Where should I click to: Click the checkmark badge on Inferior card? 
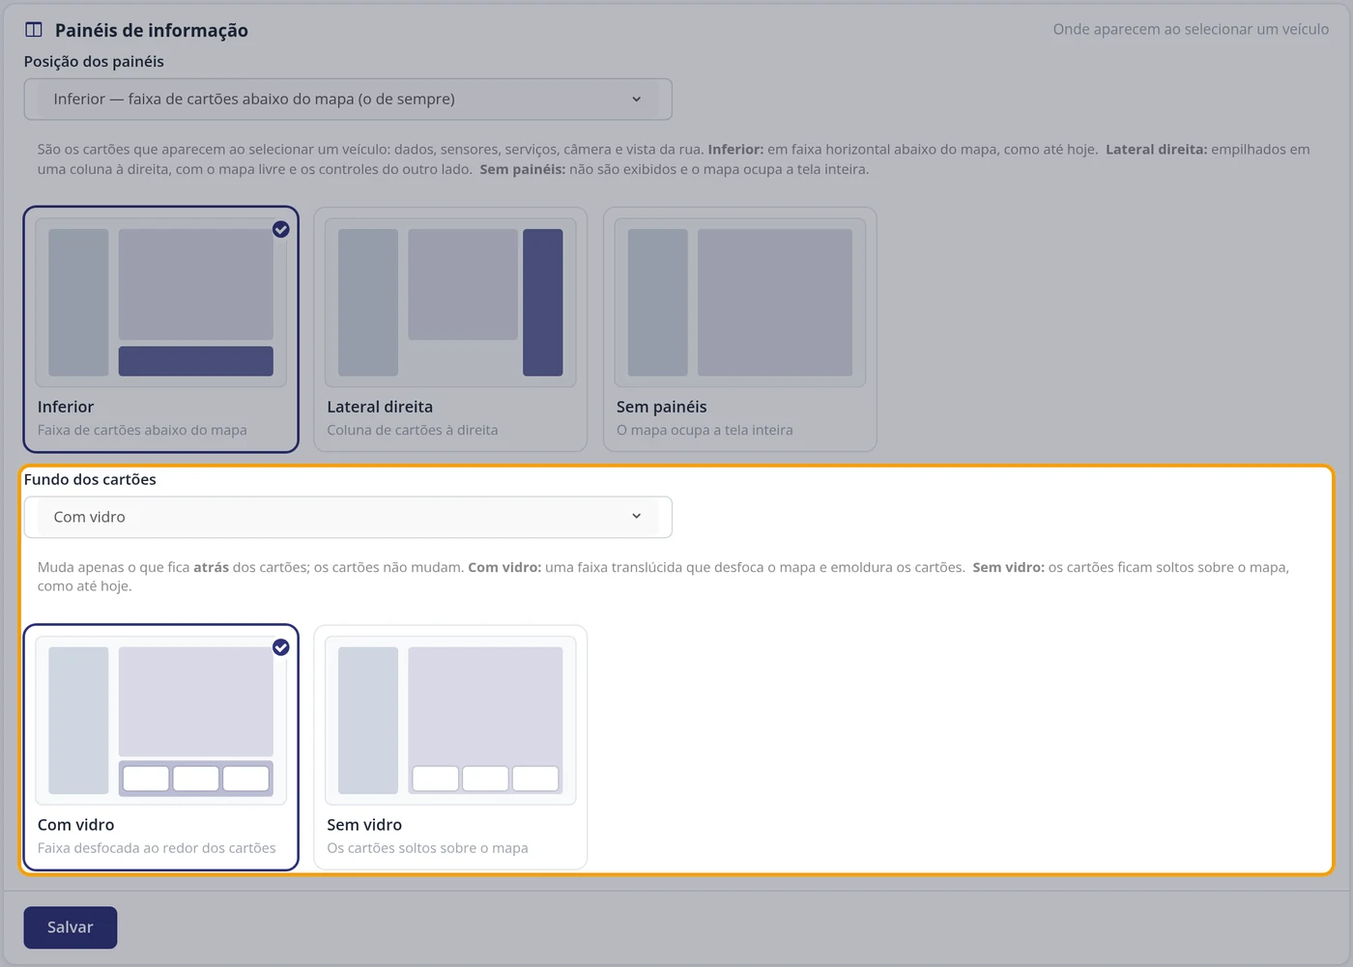[280, 229]
